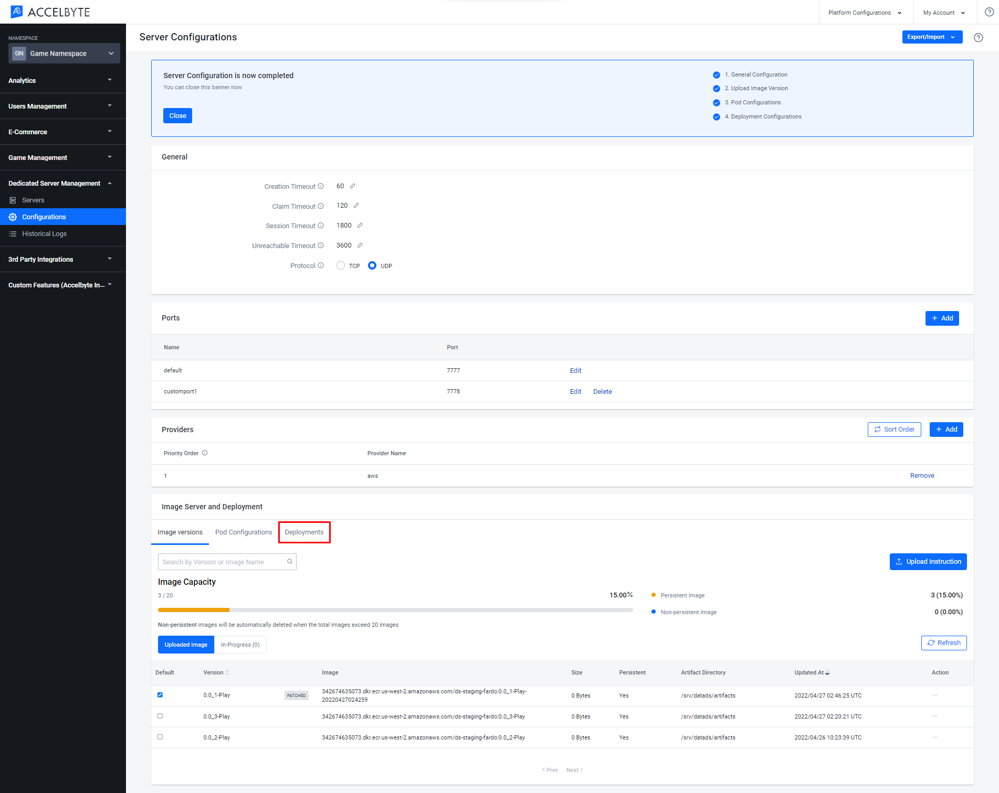The height and width of the screenshot is (793, 999).
Task: Open Export/Import dropdown button
Action: pyautogui.click(x=932, y=37)
